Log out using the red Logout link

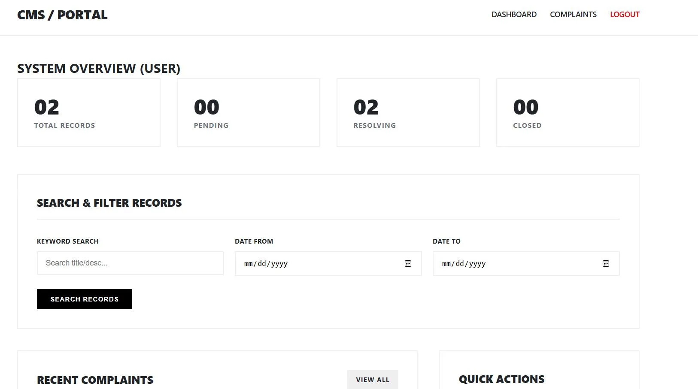tap(625, 15)
